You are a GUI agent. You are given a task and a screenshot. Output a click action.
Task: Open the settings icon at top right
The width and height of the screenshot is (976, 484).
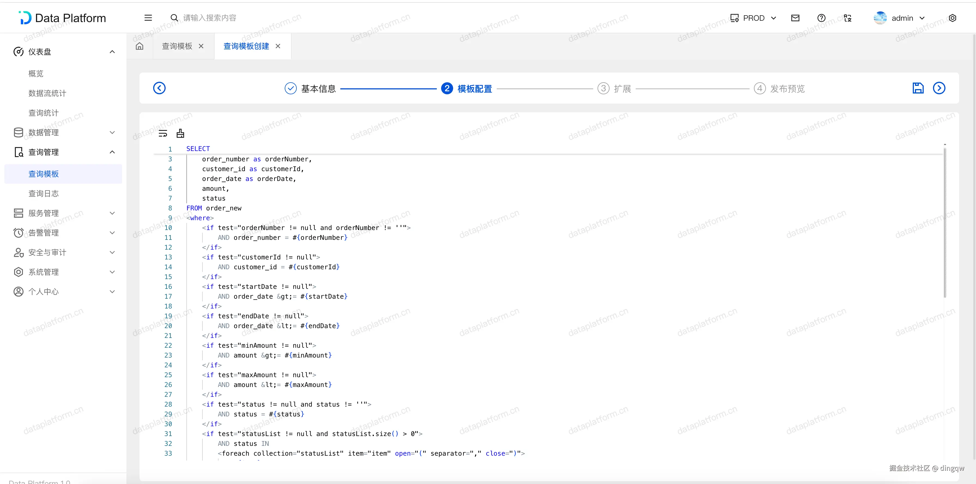[953, 18]
